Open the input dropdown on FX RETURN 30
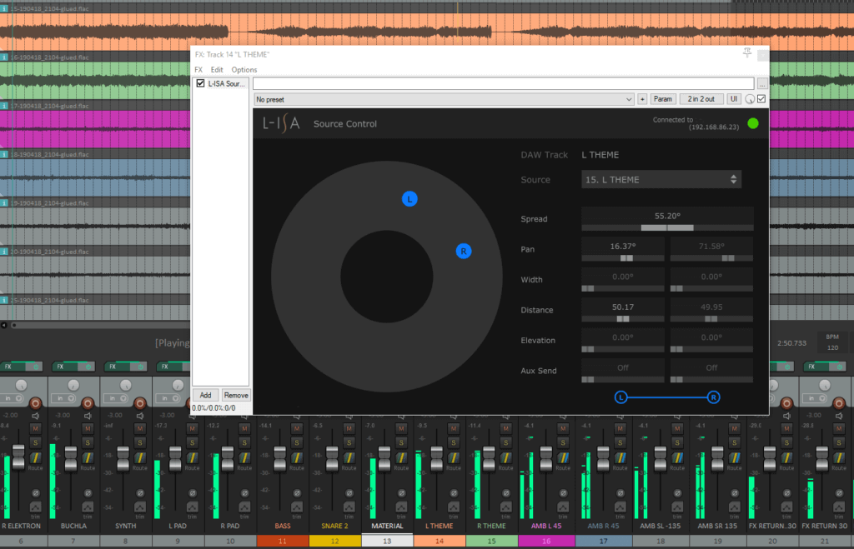 click(816, 398)
